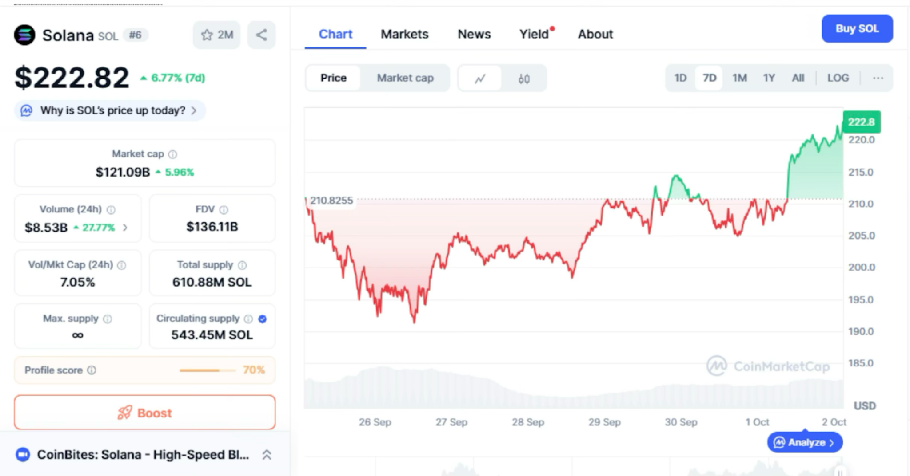Select the 1D time range

pos(680,78)
